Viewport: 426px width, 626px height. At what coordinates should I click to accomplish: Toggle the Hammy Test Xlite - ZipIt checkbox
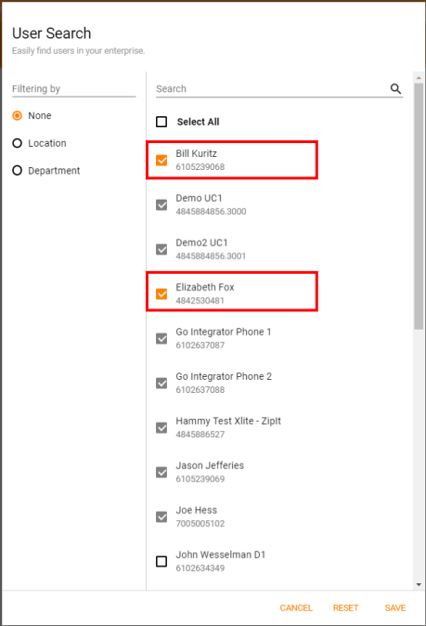click(x=161, y=427)
